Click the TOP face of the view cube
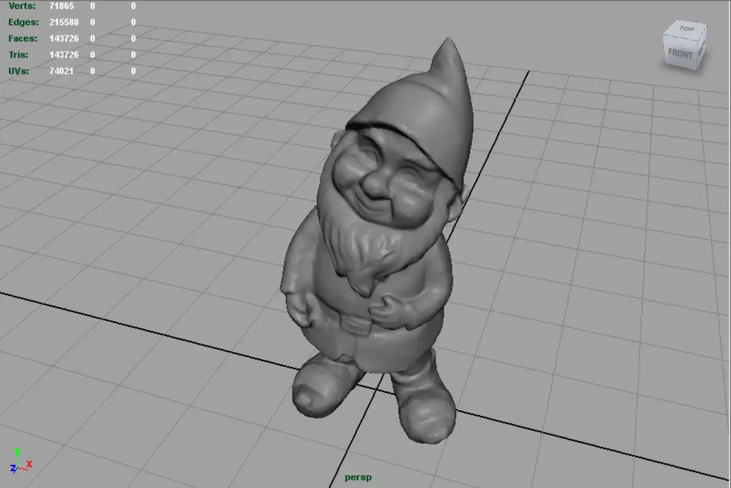The image size is (731, 488). coord(686,30)
